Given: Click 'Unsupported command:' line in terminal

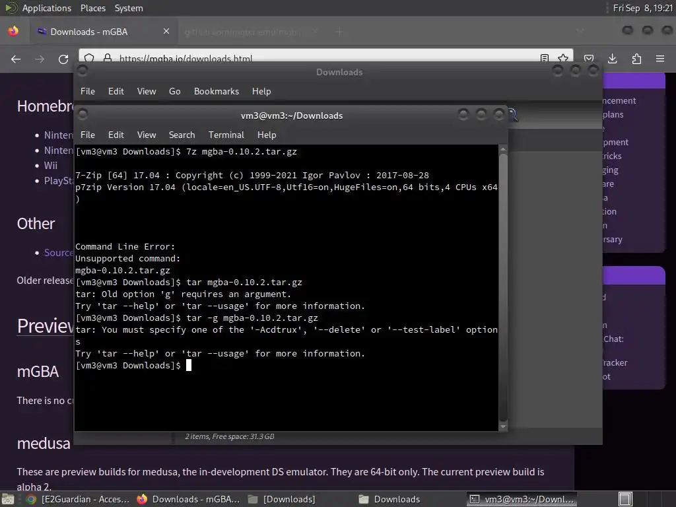Looking at the screenshot, I should pos(127,259).
